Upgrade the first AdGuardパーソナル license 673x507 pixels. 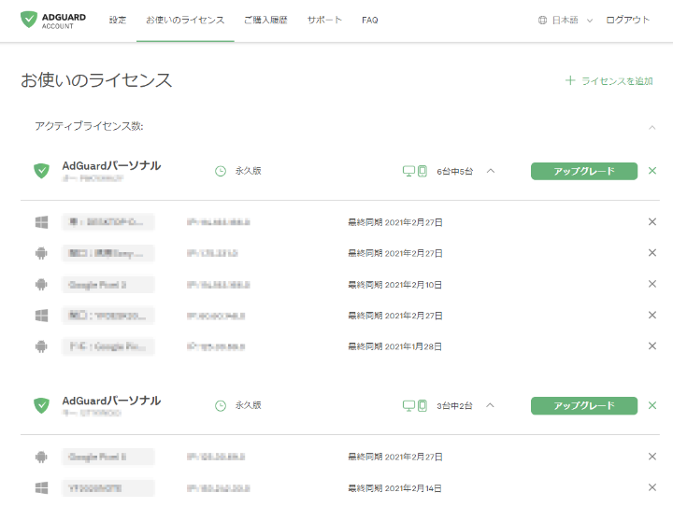tap(583, 171)
